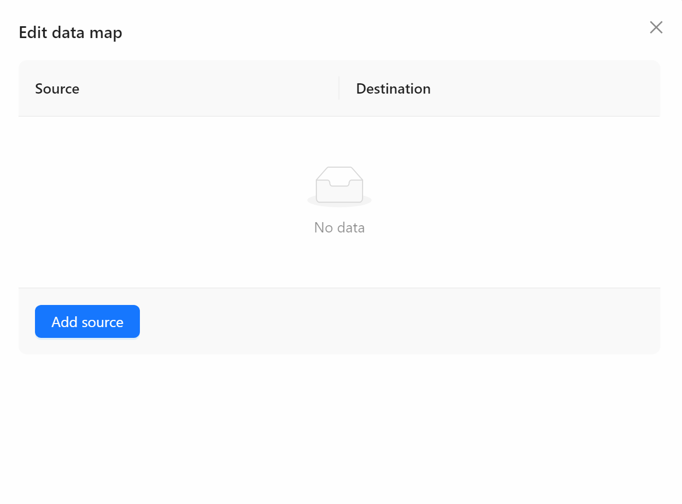
Task: Click the No data placeholder text
Action: [339, 227]
